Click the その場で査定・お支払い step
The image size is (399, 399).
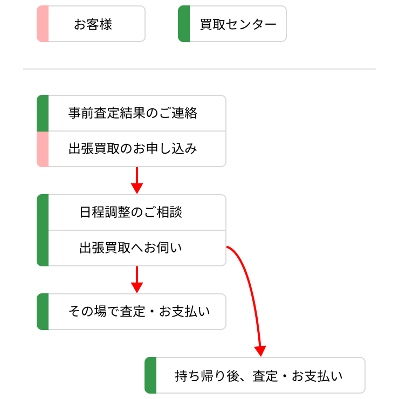(x=139, y=312)
